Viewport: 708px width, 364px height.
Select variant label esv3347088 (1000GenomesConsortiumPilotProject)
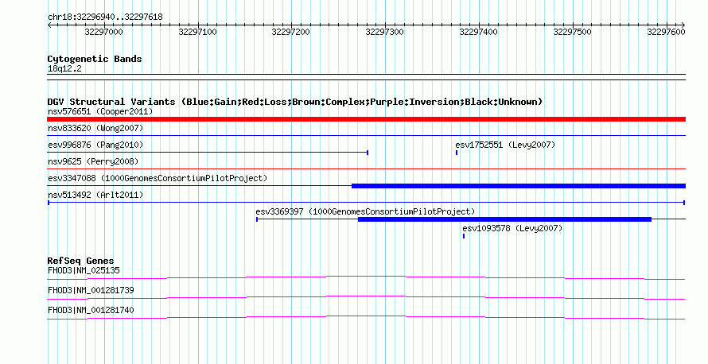click(x=158, y=178)
